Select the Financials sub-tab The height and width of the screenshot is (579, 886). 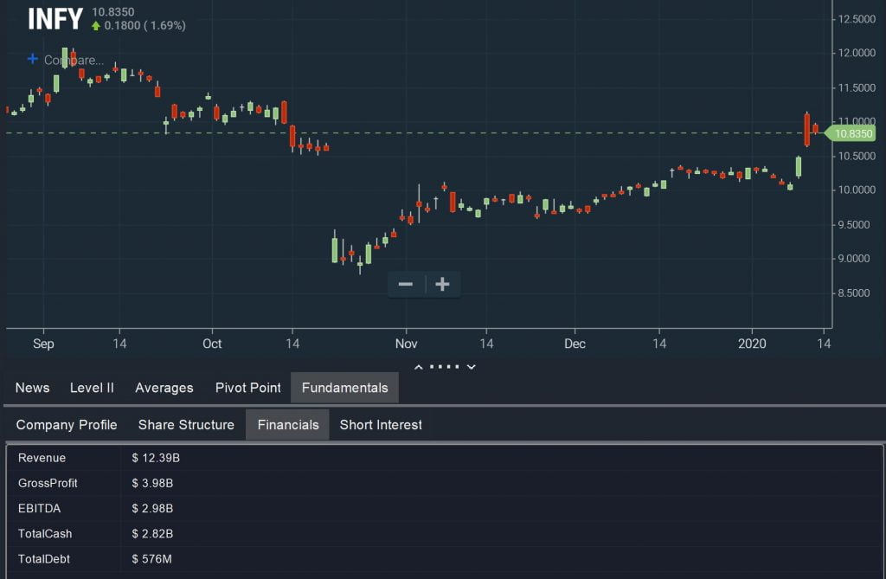[x=287, y=425]
